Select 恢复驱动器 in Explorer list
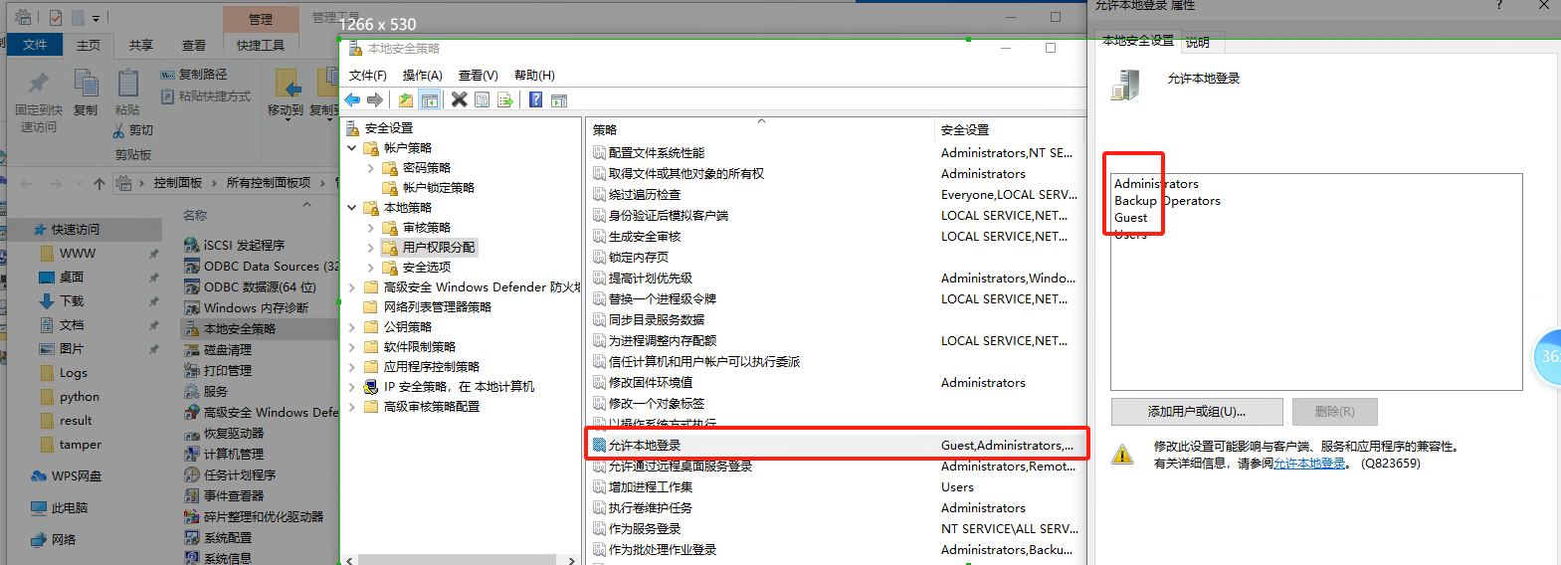Image resolution: width=1561 pixels, height=565 pixels. [224, 433]
